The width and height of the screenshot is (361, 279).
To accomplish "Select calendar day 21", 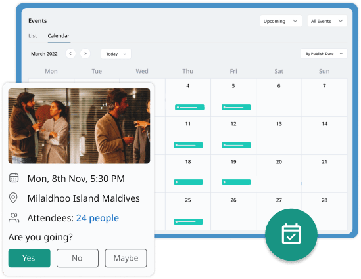I will (324, 173).
